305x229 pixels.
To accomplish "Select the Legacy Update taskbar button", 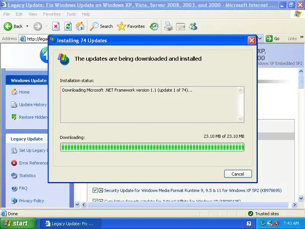I will 71,224.
